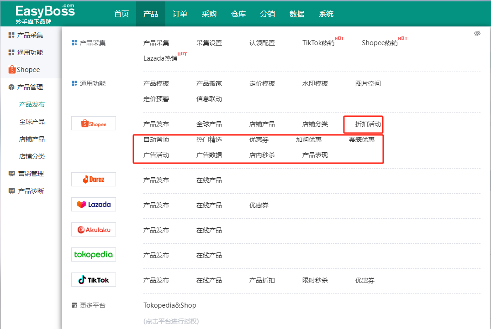Click sidebar 营销管理 icon
This screenshot has height=329, width=491.
coord(11,174)
